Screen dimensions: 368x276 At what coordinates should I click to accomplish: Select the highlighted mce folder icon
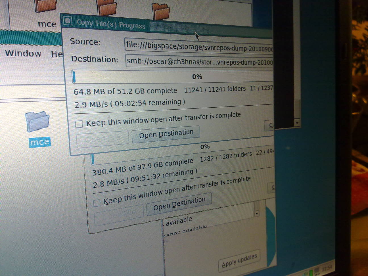pos(37,122)
